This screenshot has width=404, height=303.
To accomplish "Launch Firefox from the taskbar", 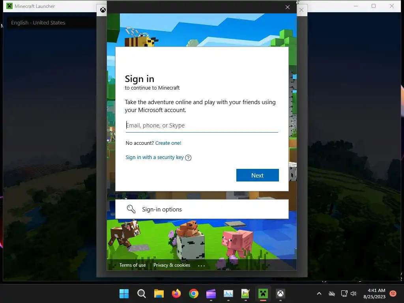I will pyautogui.click(x=176, y=294).
